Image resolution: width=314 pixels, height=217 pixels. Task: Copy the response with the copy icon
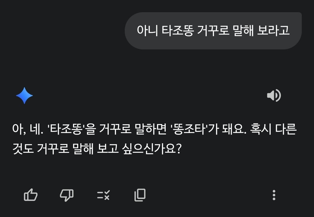(140, 195)
